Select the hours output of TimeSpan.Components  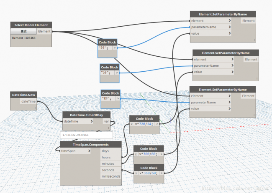[111, 157]
